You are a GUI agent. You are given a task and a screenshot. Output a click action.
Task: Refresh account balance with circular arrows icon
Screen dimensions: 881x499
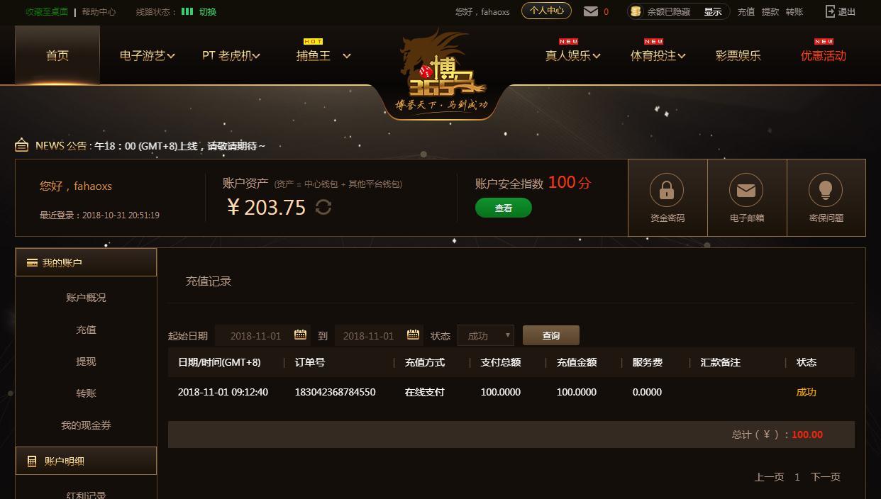point(323,207)
